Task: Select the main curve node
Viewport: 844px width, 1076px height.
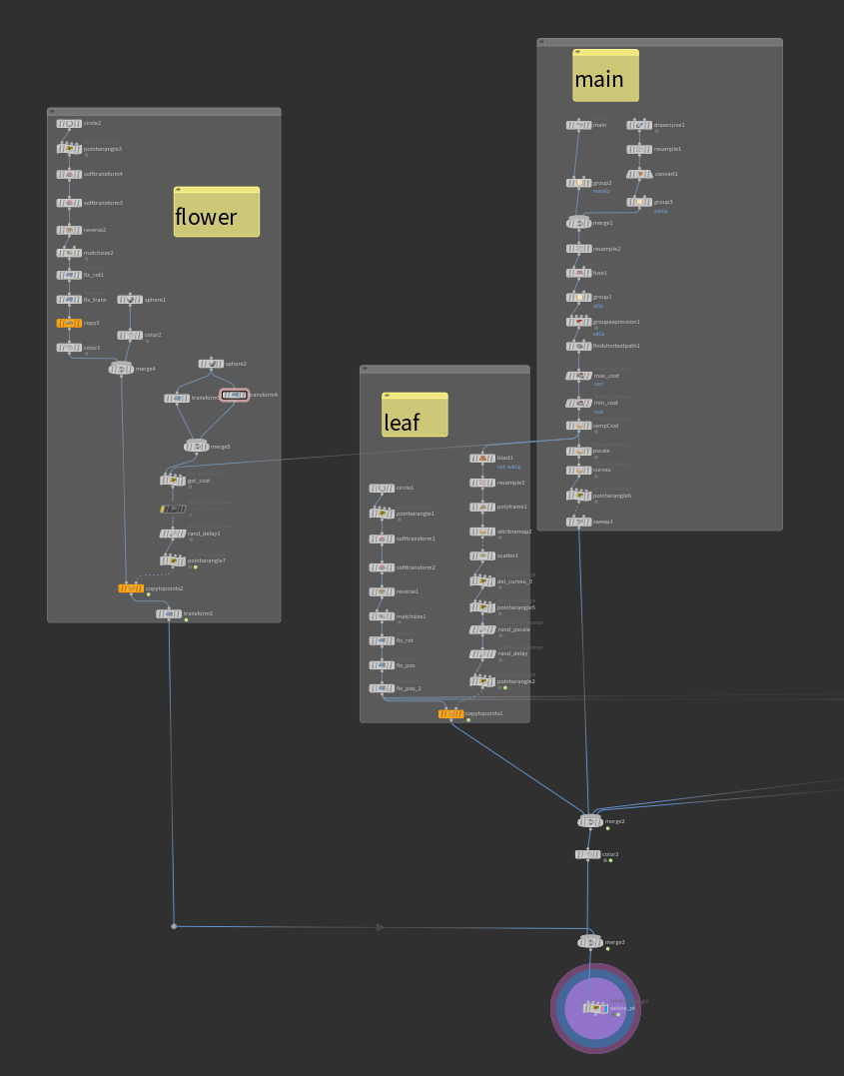Action: [x=579, y=125]
